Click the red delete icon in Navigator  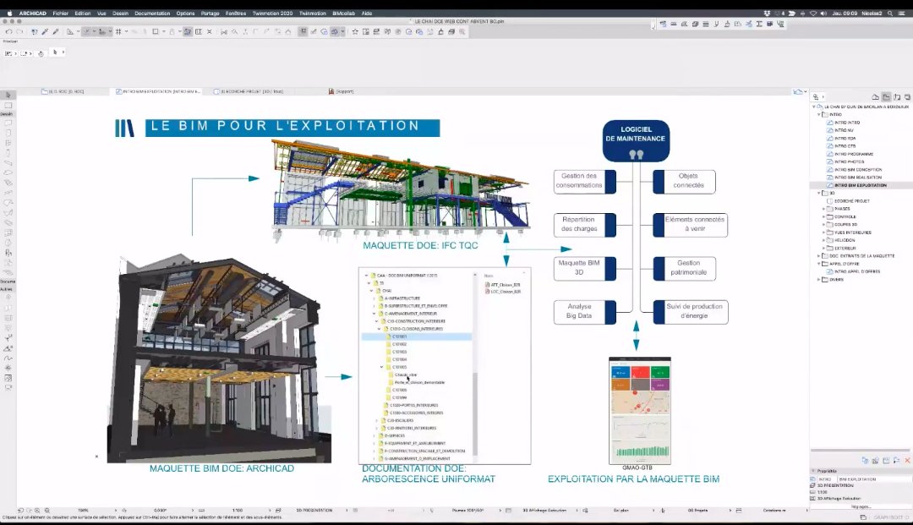pyautogui.click(x=907, y=461)
